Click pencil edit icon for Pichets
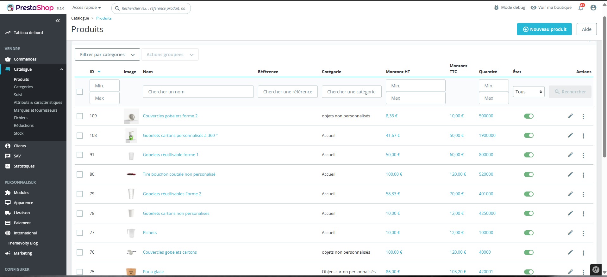 point(570,233)
